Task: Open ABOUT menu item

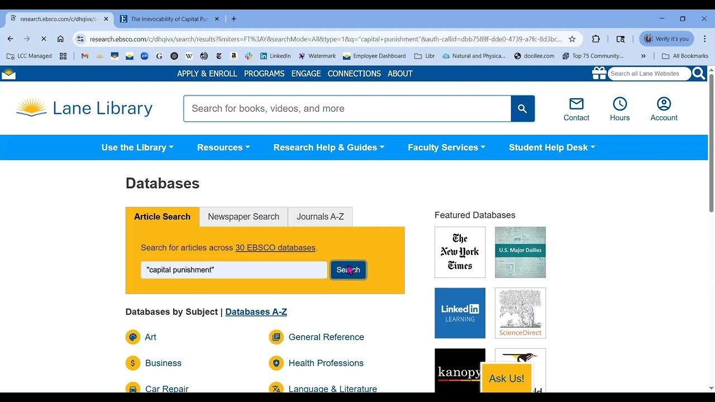Action: tap(400, 74)
